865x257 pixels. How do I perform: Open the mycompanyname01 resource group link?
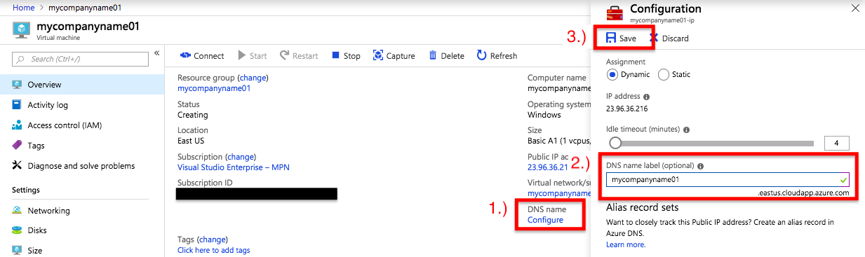click(x=214, y=88)
